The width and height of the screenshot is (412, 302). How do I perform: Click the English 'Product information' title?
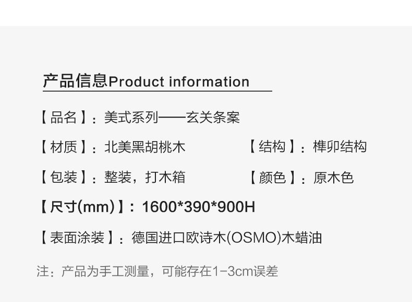click(178, 82)
